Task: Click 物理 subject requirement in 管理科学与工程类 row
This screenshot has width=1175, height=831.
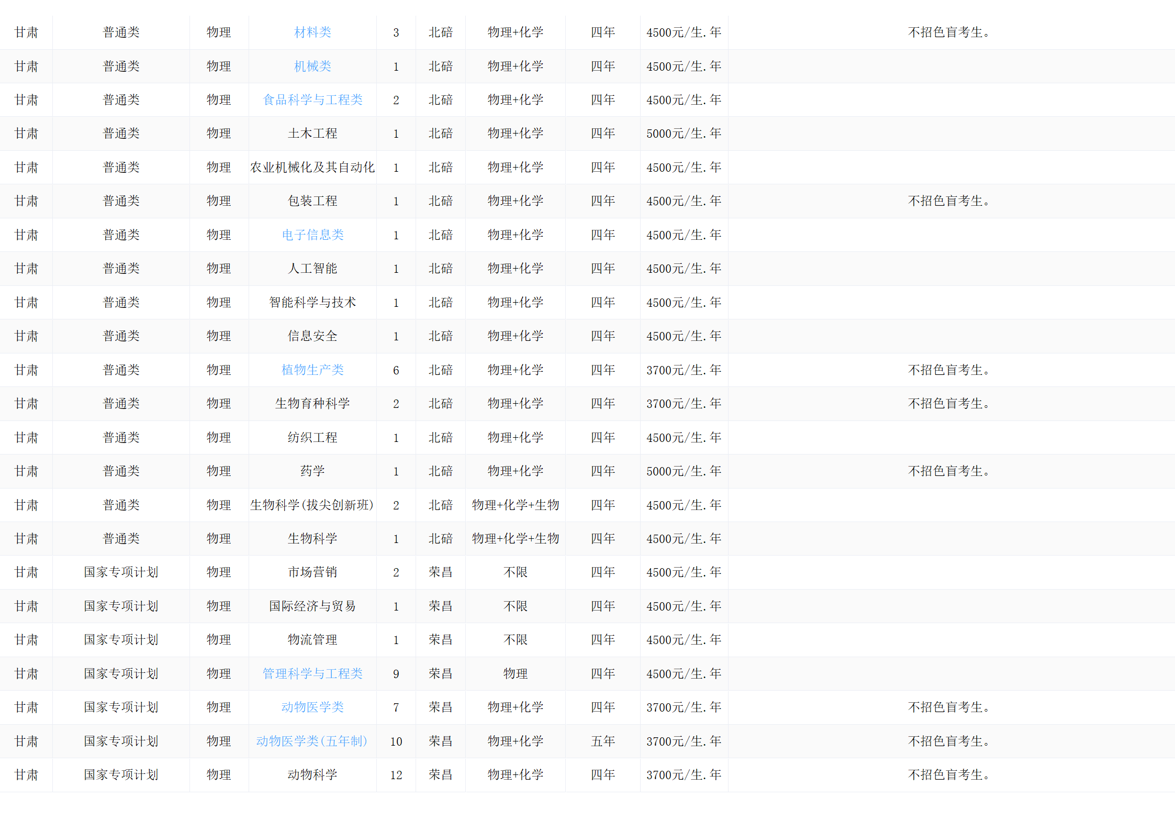Action: click(515, 674)
